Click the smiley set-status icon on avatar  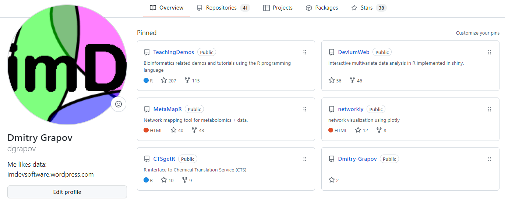click(119, 104)
